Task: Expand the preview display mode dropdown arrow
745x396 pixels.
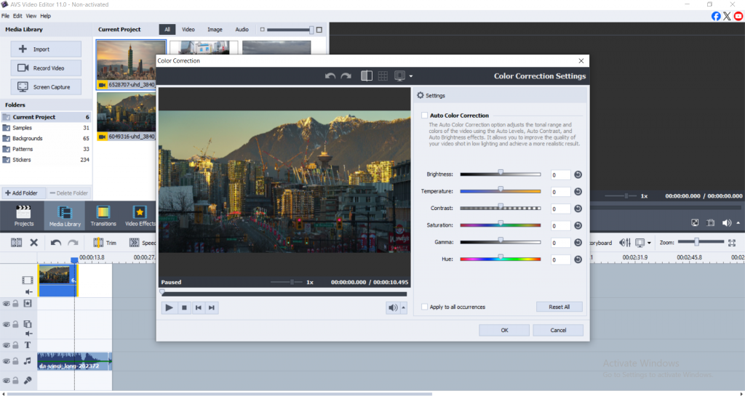Action: click(x=411, y=76)
